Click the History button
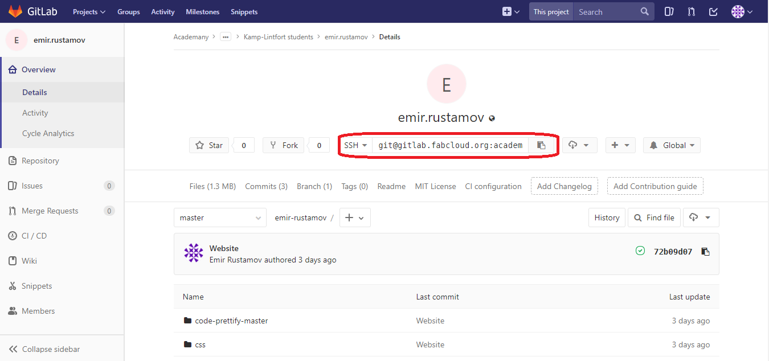This screenshot has width=769, height=361. (607, 218)
